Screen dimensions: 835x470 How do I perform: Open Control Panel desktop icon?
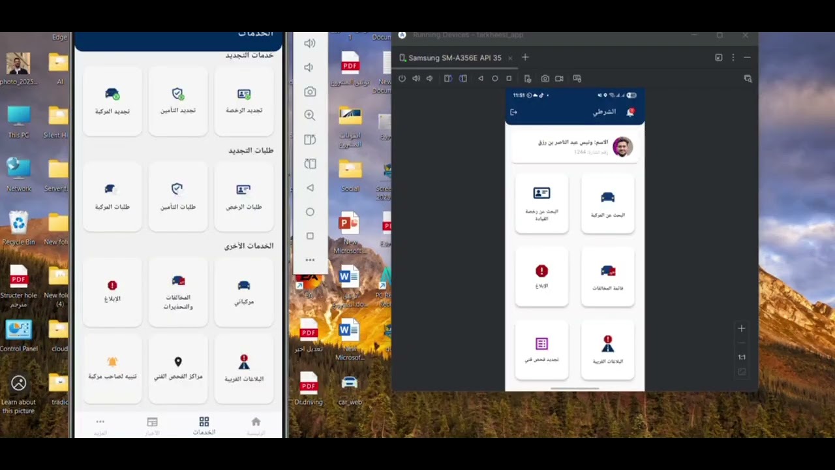point(18,335)
